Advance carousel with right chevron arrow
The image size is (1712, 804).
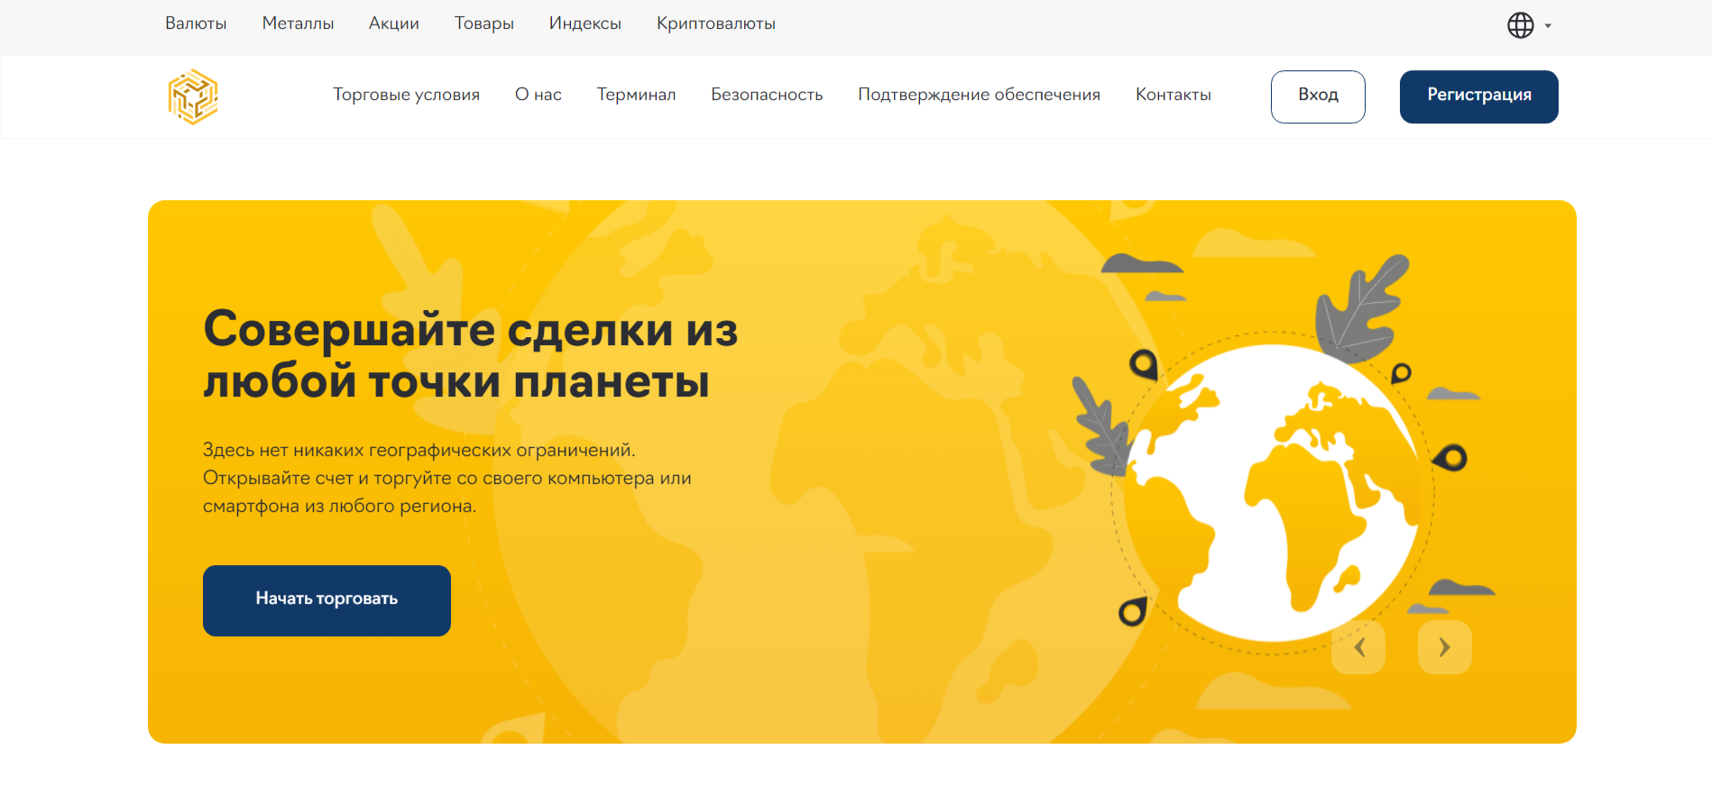click(1444, 647)
